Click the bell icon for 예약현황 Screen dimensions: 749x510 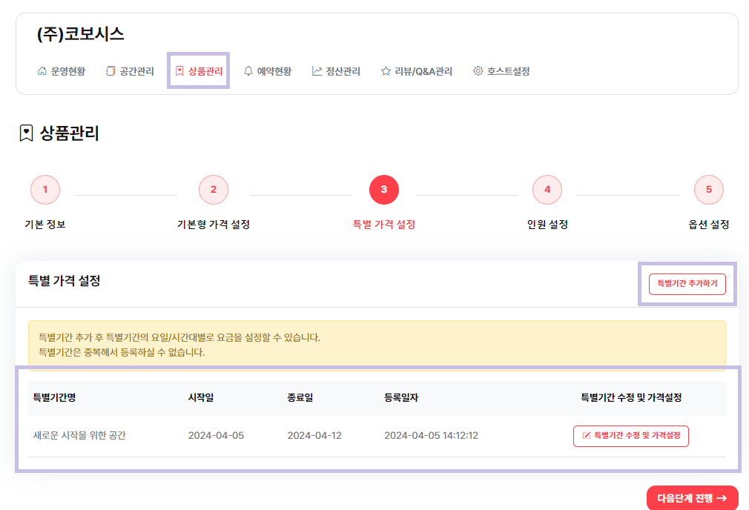point(248,72)
